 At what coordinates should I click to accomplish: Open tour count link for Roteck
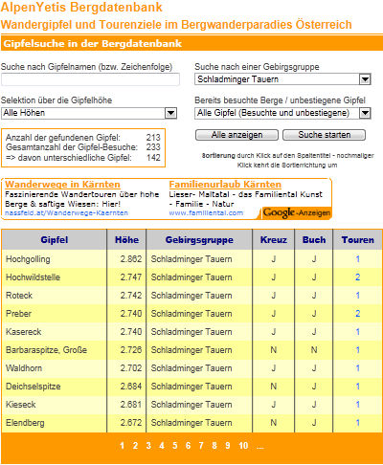(x=358, y=296)
